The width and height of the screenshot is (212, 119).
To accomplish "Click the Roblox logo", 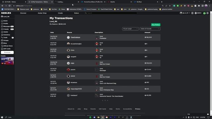I will (x=6, y=13).
